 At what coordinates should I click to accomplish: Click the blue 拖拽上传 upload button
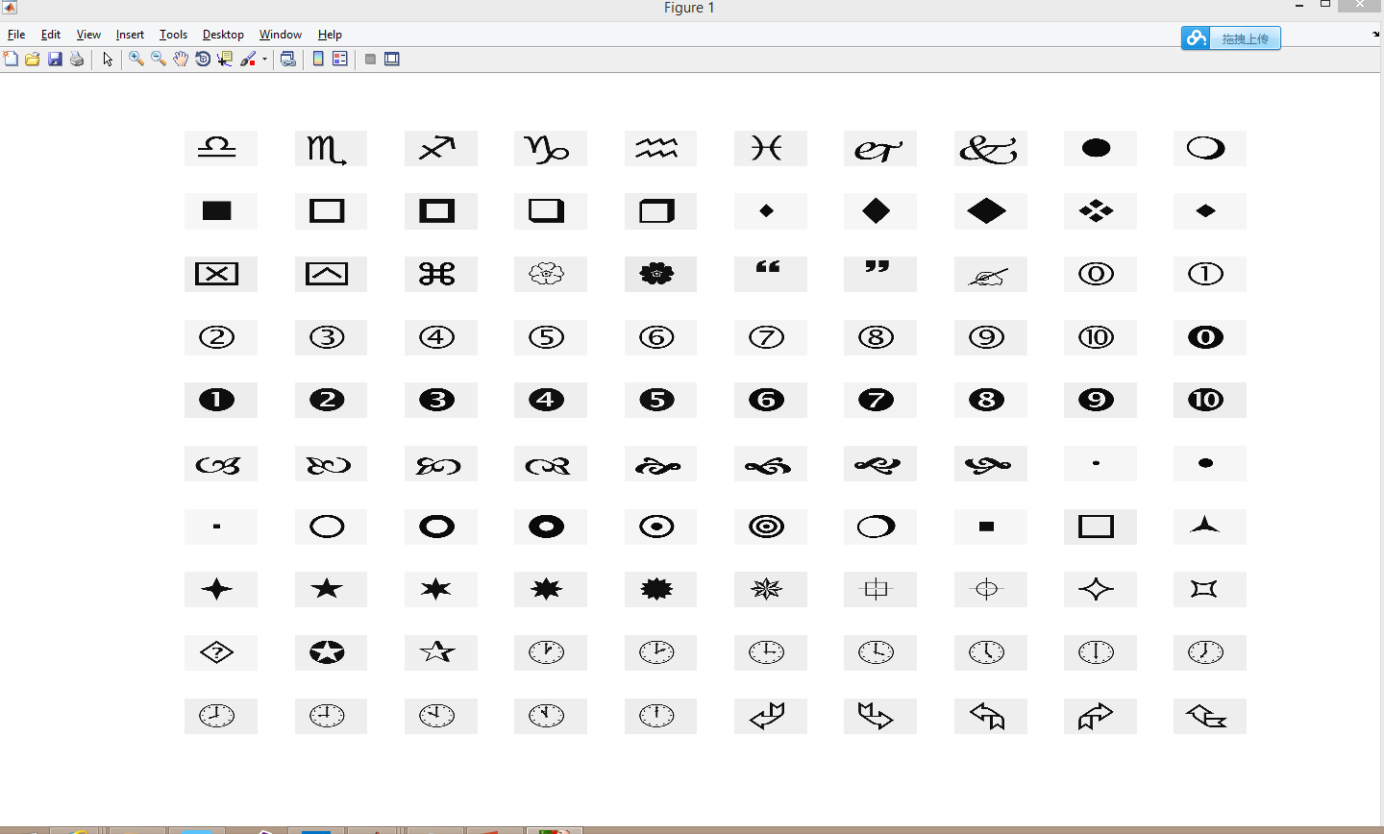[1231, 38]
